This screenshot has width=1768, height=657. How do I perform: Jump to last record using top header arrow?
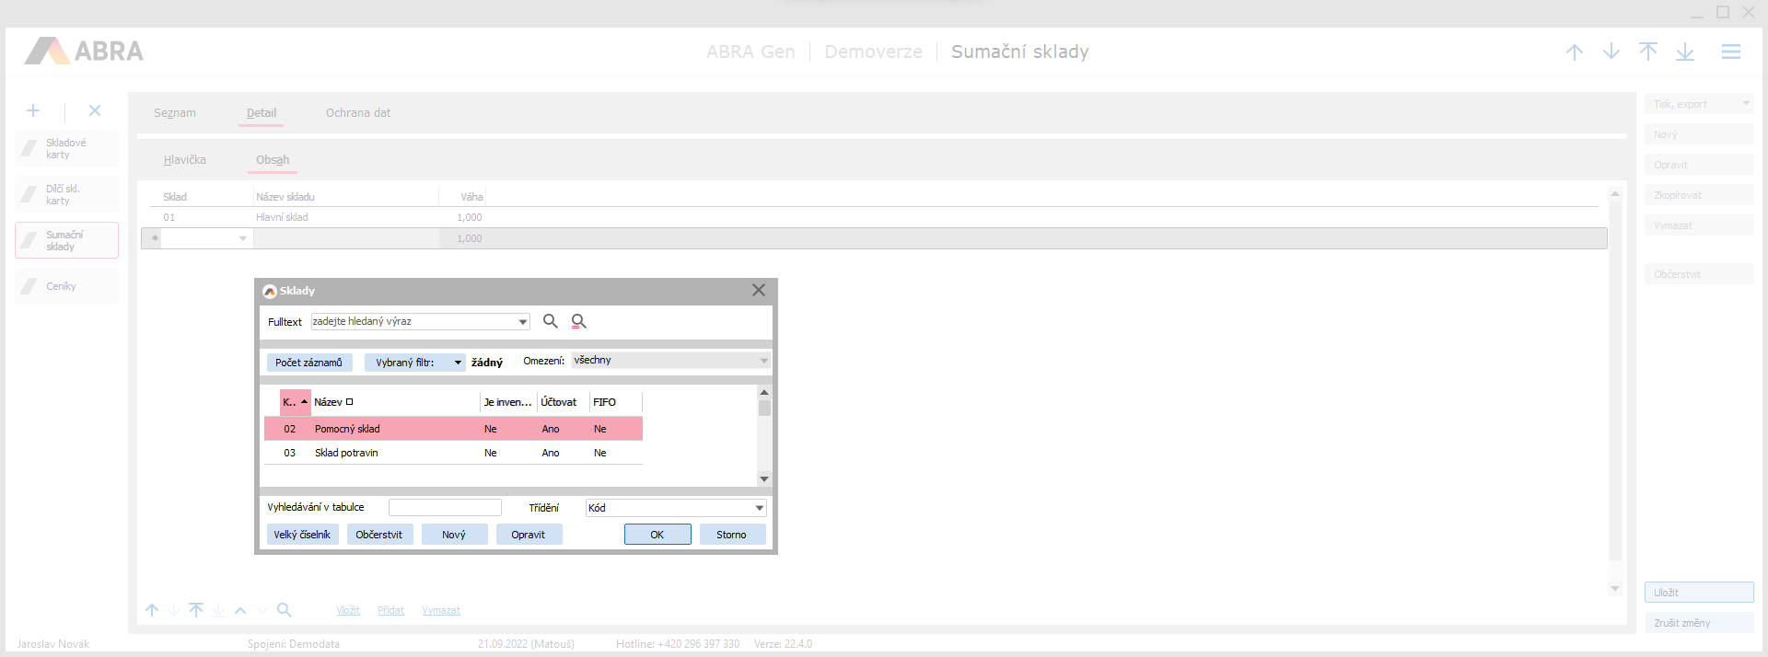1684,52
